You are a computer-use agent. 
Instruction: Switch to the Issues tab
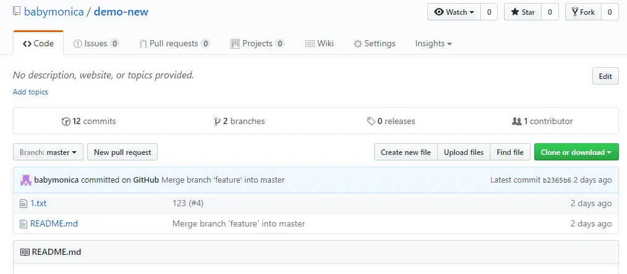pyautogui.click(x=96, y=43)
